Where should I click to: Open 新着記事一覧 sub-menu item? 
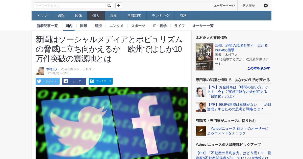(47, 26)
